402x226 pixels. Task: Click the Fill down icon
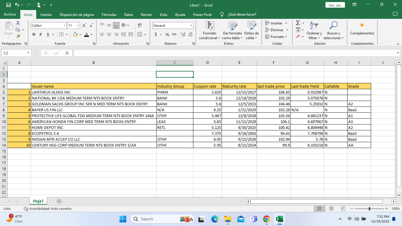(298, 30)
